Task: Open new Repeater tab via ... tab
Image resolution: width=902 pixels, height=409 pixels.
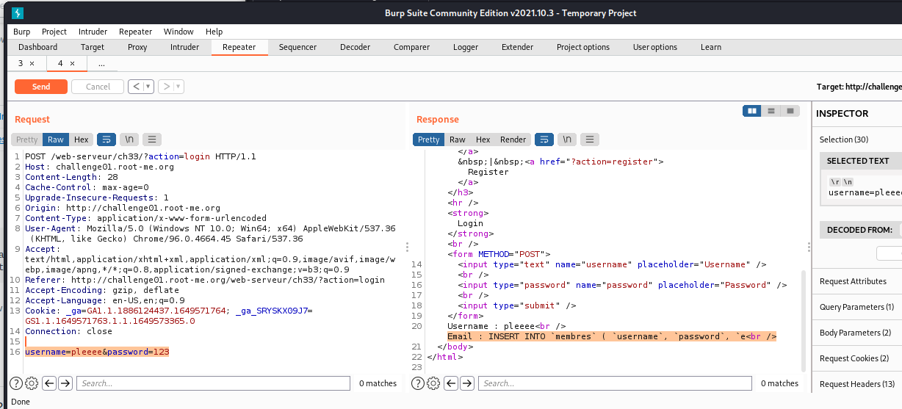Action: tap(101, 64)
